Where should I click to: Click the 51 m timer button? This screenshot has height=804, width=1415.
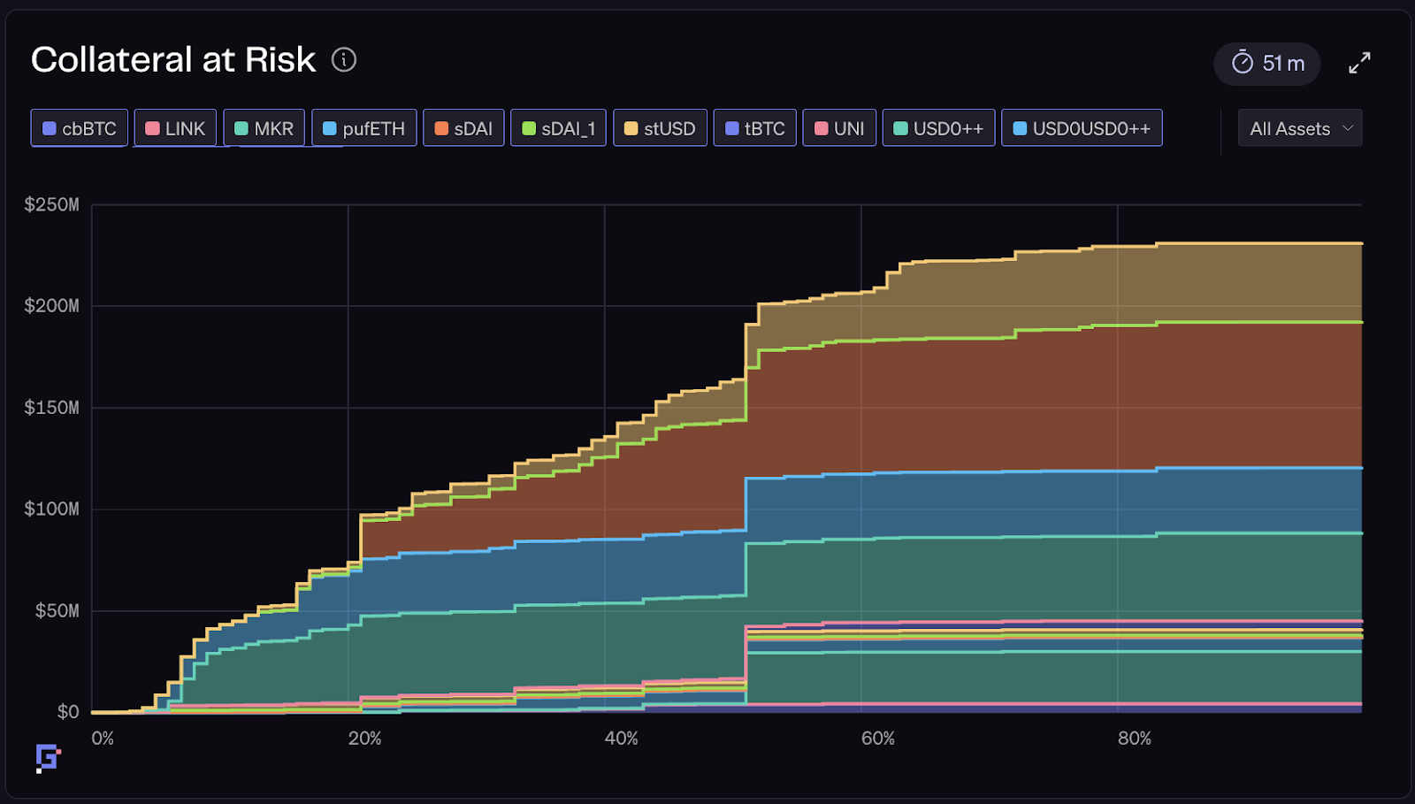(x=1266, y=64)
